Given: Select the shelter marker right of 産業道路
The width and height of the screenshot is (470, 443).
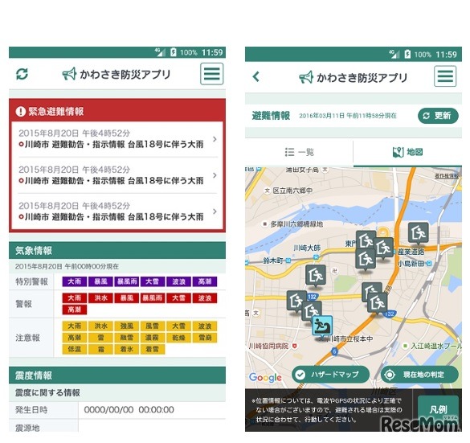Looking at the screenshot, I should click(x=418, y=232).
